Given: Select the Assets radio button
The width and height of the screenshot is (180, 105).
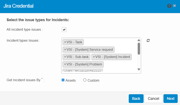Looking at the screenshot, I should pyautogui.click(x=63, y=80).
